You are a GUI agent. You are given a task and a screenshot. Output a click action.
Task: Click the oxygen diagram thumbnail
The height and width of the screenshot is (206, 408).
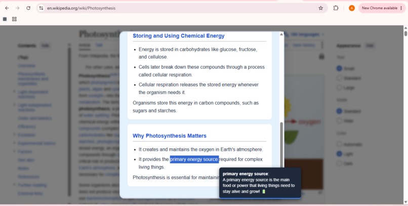pos(303,133)
